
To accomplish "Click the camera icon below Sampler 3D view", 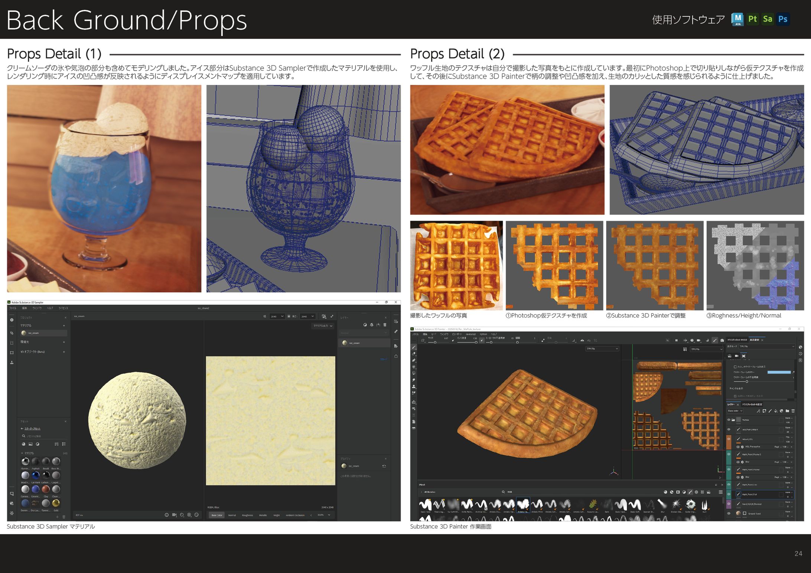I will pos(174,515).
